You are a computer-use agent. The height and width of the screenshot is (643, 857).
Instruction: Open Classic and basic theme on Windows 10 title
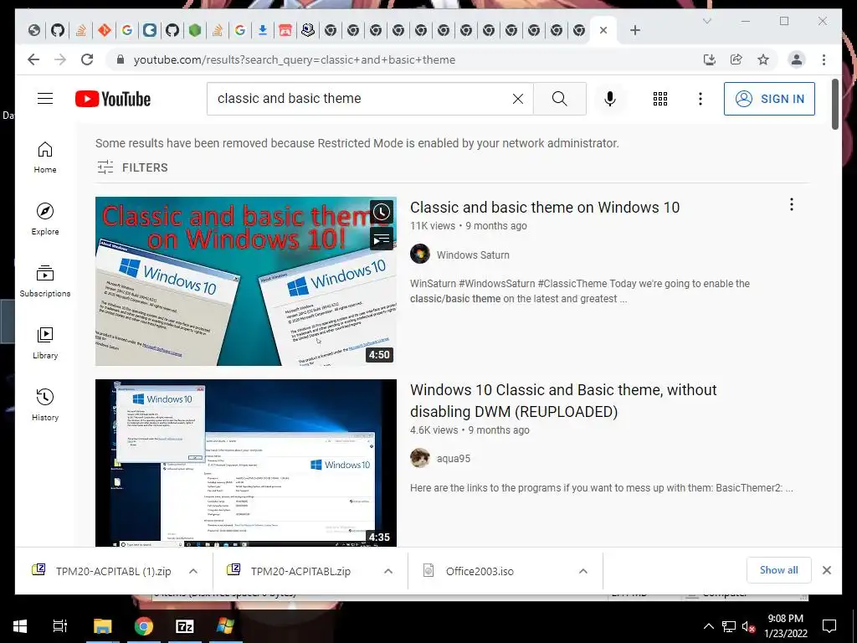[545, 208]
